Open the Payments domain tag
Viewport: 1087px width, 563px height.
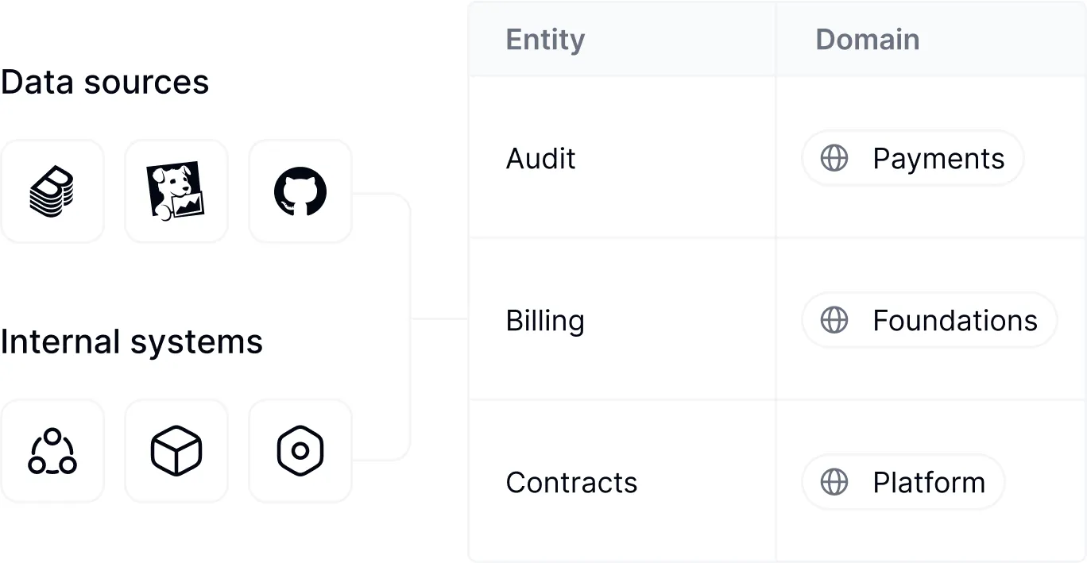pyautogui.click(x=912, y=159)
